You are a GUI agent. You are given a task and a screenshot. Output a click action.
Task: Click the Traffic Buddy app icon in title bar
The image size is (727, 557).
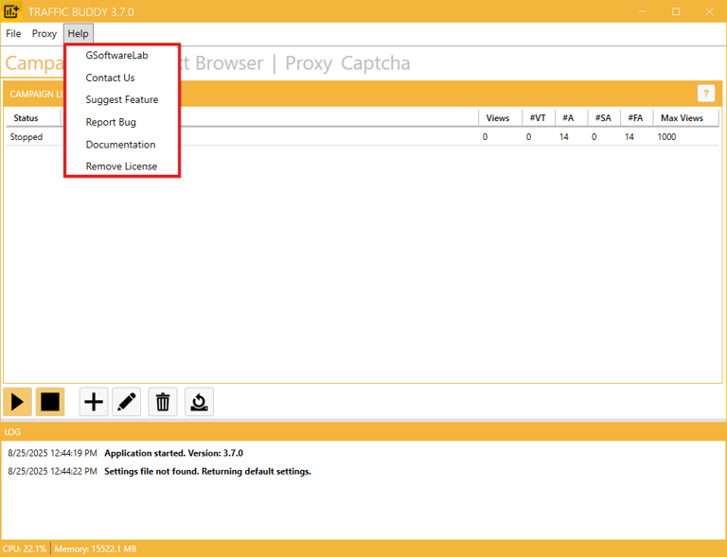12,11
